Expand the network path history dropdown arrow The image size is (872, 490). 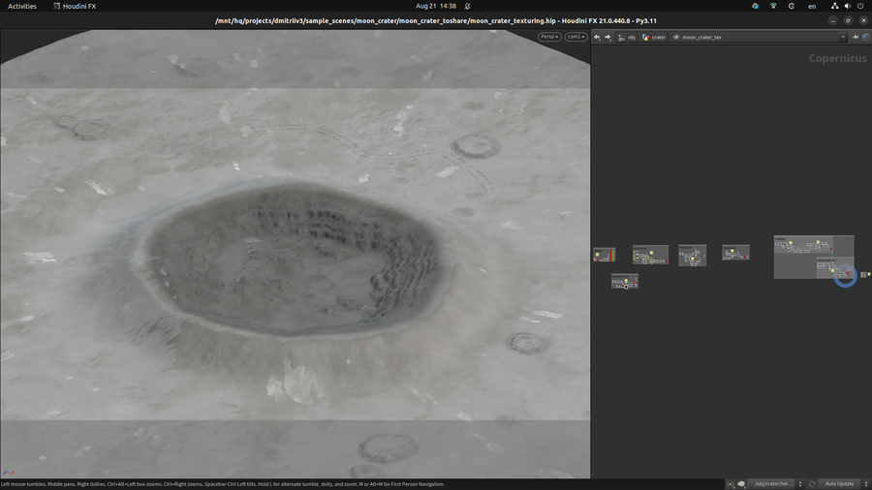[x=842, y=37]
